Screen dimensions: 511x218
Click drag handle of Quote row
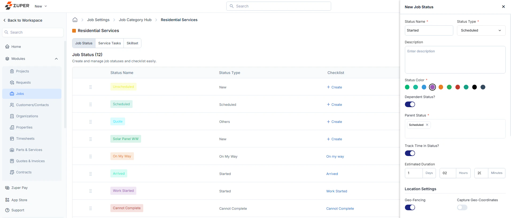91,122
